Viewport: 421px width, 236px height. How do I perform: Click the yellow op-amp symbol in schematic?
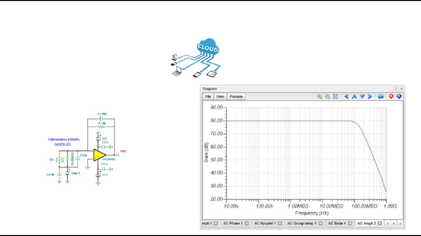pos(99,155)
